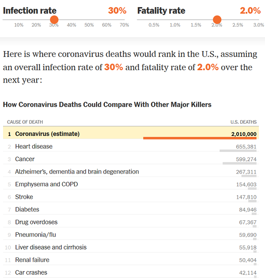The height and width of the screenshot is (279, 265).
Task: Click the Coronavirus (estimate) table row
Action: [132, 134]
